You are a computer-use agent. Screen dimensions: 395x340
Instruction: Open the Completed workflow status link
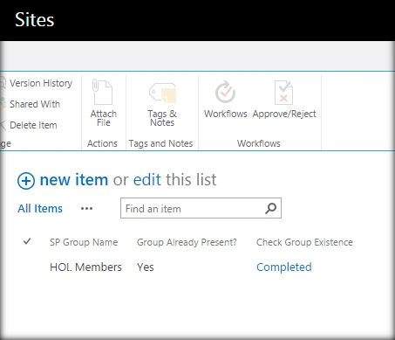point(284,267)
